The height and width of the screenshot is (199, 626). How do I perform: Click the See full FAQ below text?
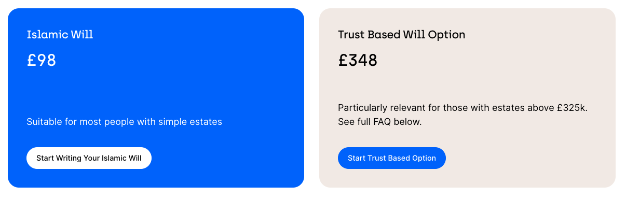379,122
